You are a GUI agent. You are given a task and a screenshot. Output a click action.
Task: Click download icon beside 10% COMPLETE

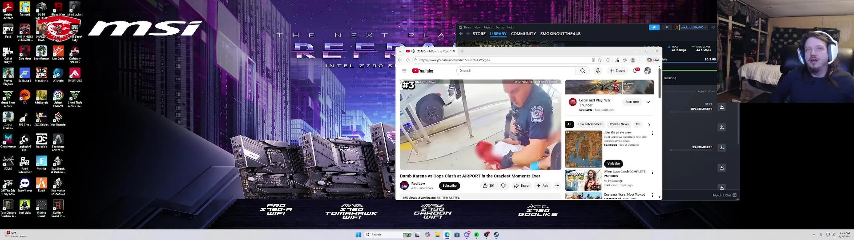tap(722, 107)
